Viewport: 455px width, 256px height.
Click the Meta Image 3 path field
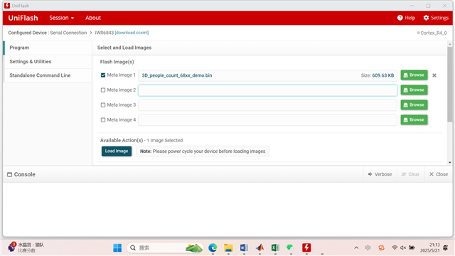267,105
